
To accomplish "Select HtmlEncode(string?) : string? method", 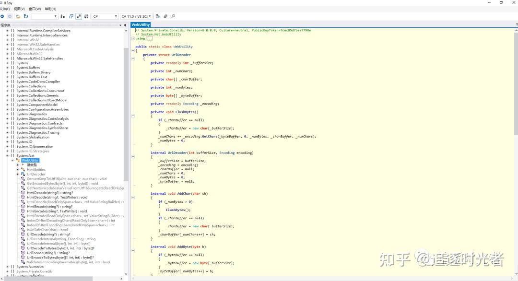I will click(49, 206).
